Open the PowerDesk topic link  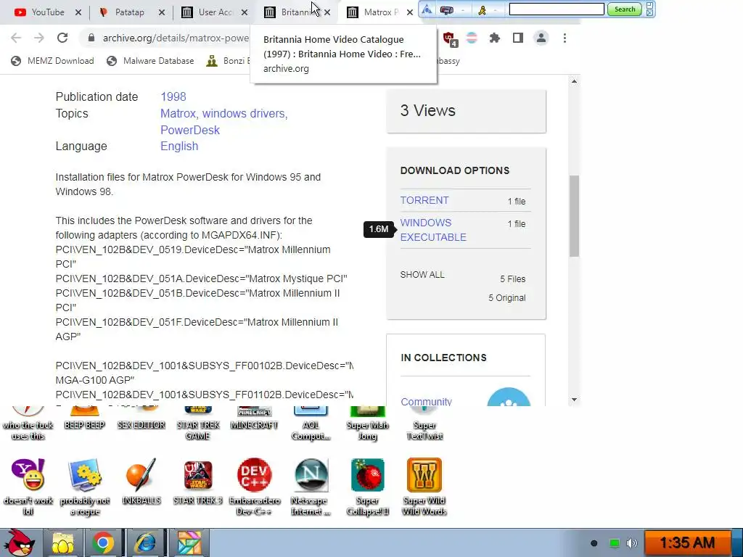tap(190, 130)
